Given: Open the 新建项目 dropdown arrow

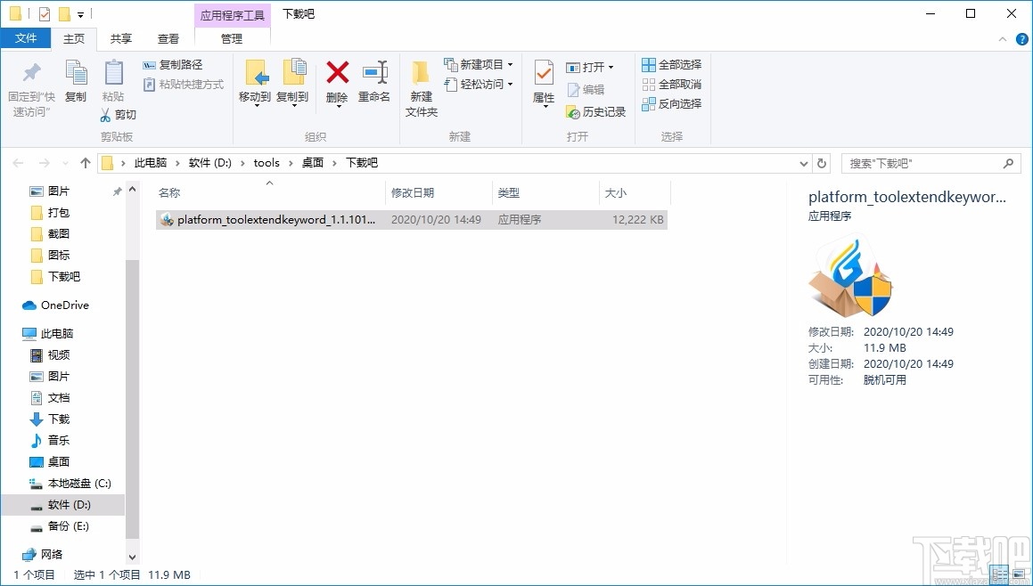Looking at the screenshot, I should 508,64.
